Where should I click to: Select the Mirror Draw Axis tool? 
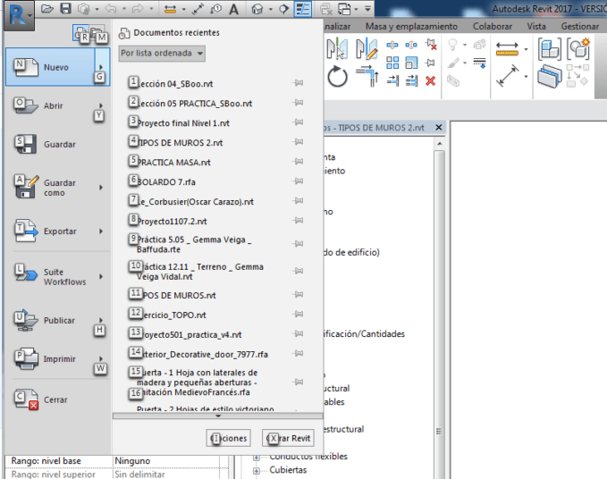[x=367, y=48]
